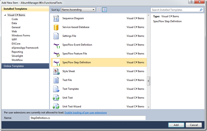Click the Add button

click(176, 125)
